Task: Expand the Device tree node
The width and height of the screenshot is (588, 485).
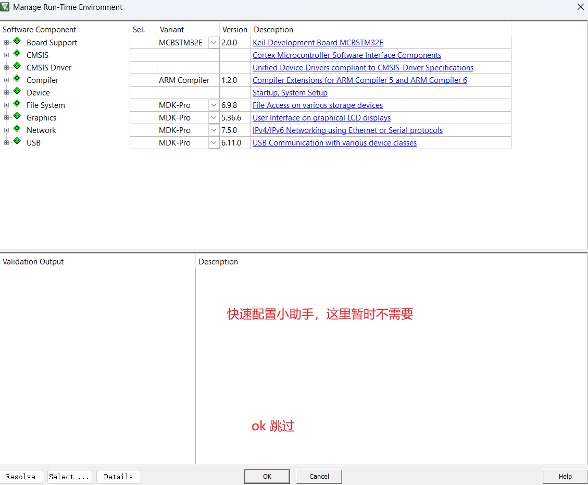Action: pyautogui.click(x=6, y=93)
